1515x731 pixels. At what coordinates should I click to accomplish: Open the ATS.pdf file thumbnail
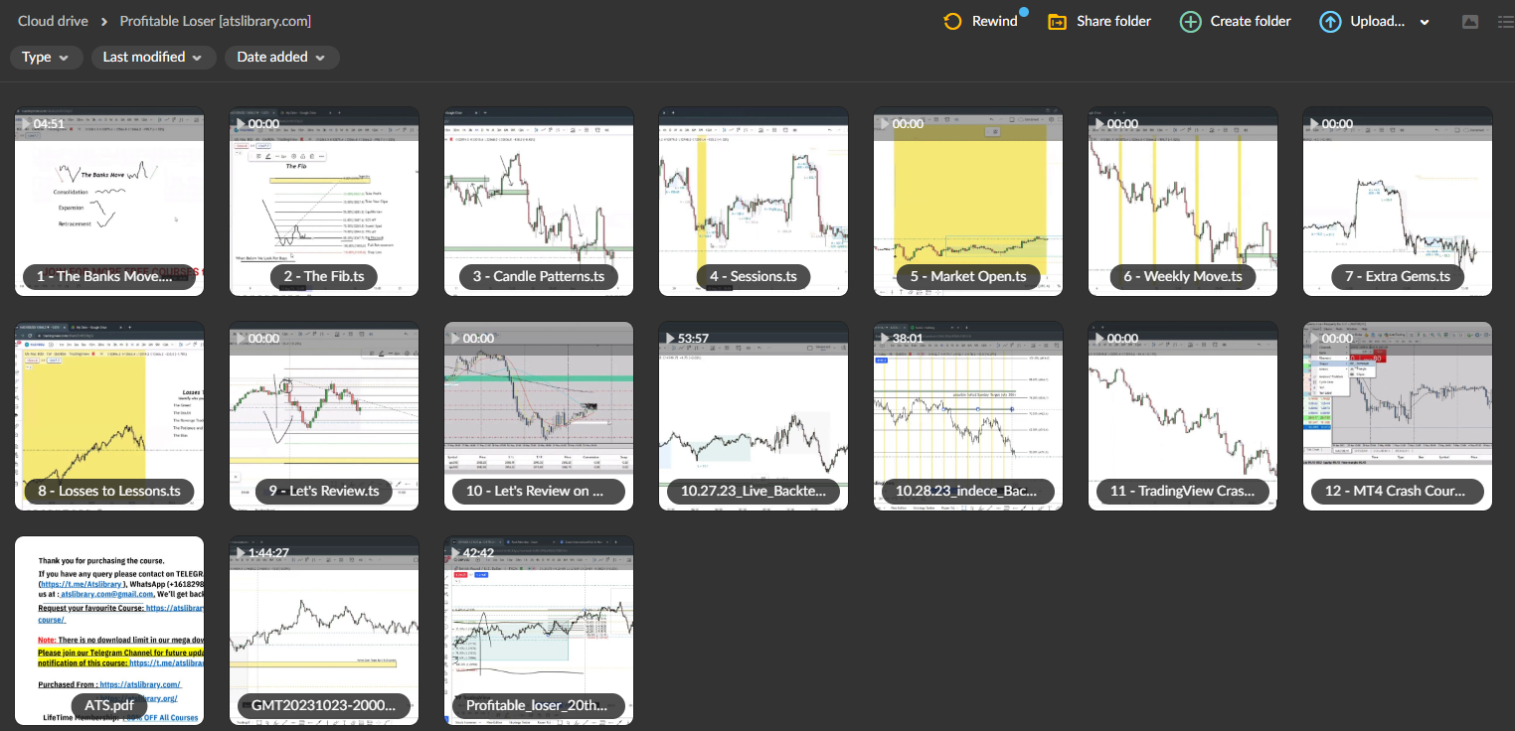click(x=108, y=630)
